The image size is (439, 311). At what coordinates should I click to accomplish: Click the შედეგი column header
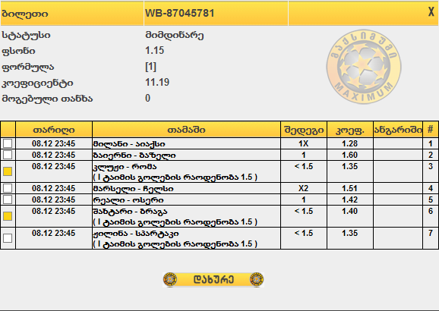tap(304, 130)
